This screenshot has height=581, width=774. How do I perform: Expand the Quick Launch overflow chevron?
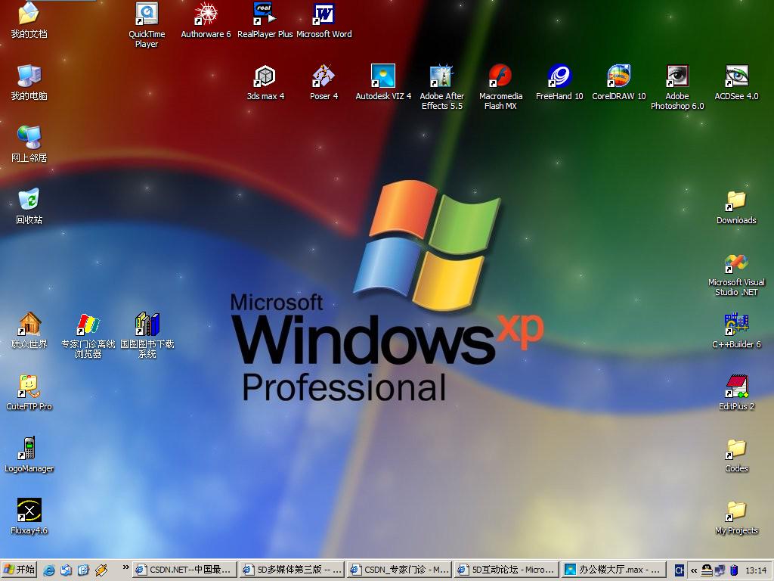[x=125, y=567]
